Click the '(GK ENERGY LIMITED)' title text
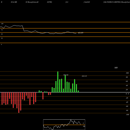The height and width of the screenshot is (130, 130). (112, 2)
